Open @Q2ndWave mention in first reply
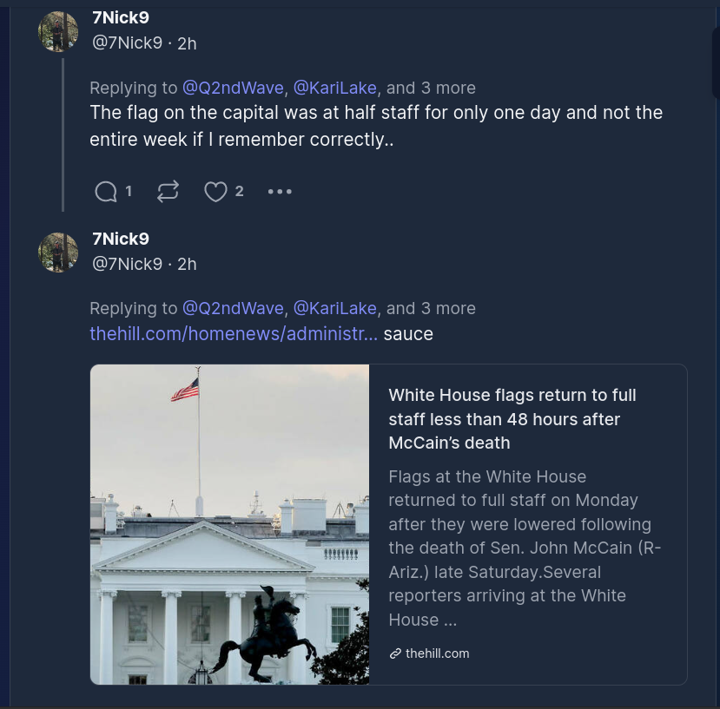This screenshot has width=720, height=709. click(x=233, y=88)
